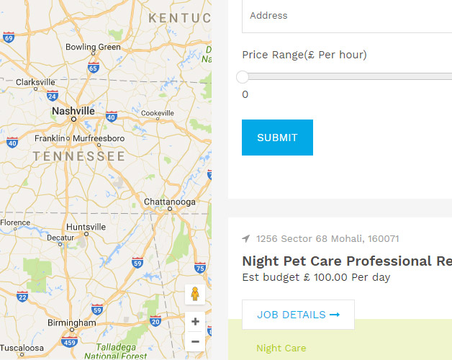Screen dimensions: 452x360
Task: Click the Interstate 22 shield on the map
Action: click(22, 296)
